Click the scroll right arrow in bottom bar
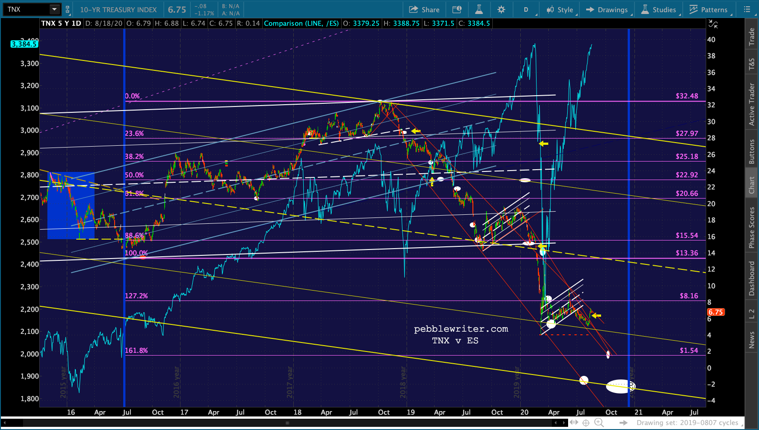The width and height of the screenshot is (759, 430). pyautogui.click(x=564, y=423)
